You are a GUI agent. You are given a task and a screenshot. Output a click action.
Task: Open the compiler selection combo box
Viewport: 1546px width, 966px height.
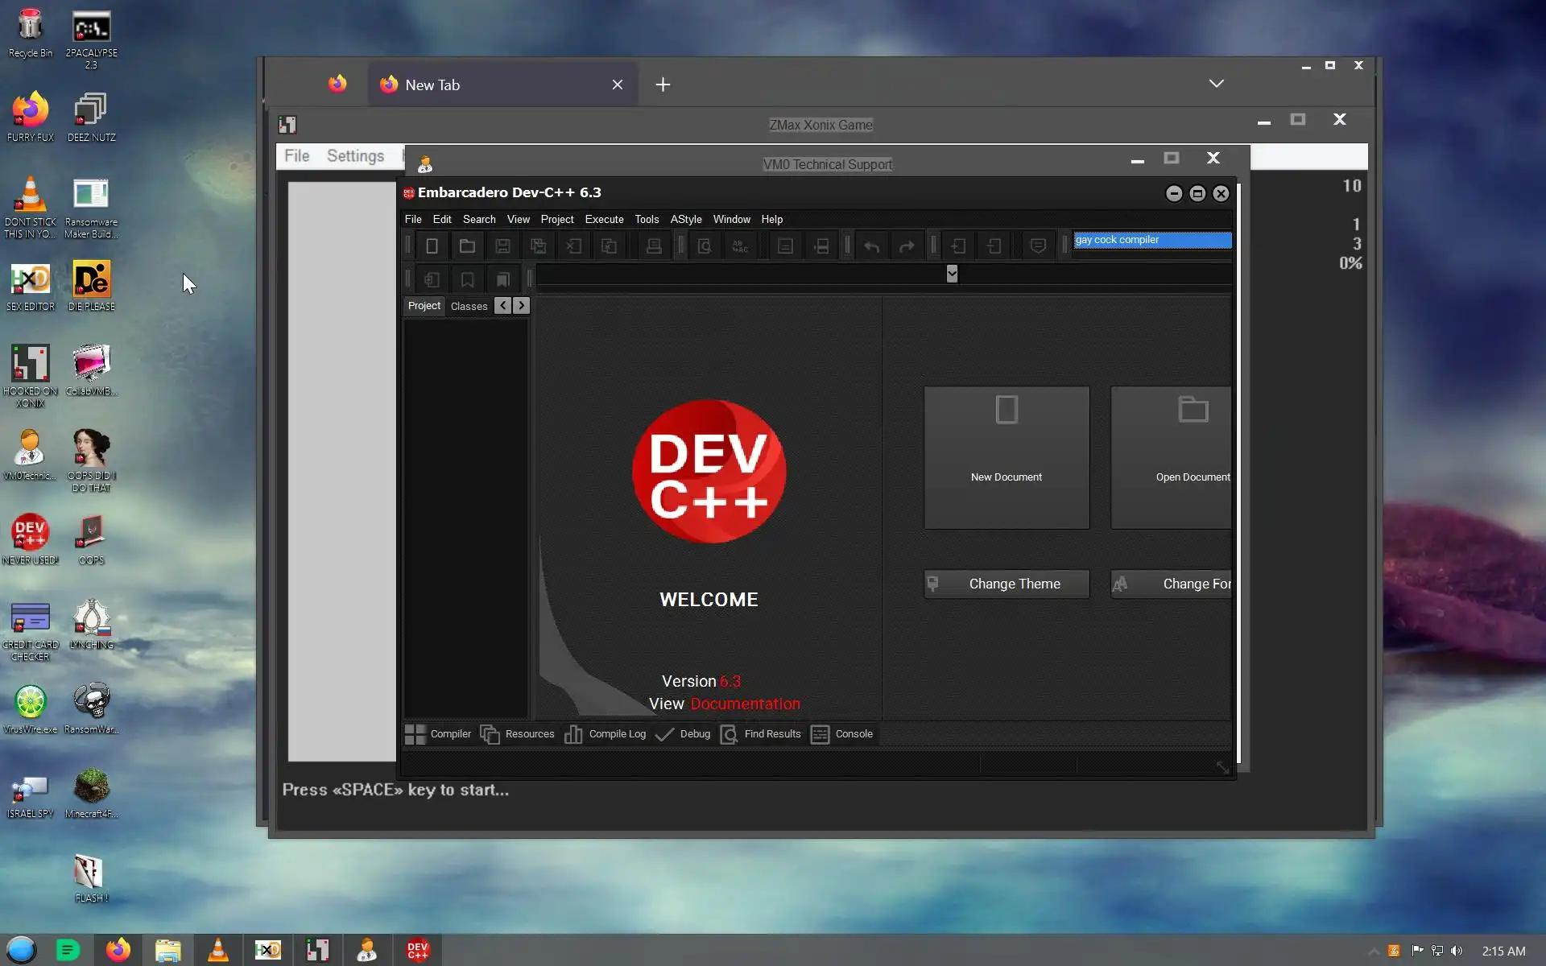[1152, 240]
